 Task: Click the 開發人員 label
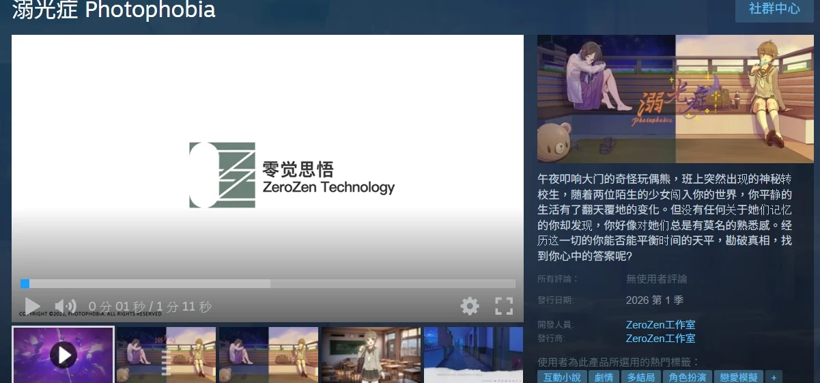coord(555,325)
